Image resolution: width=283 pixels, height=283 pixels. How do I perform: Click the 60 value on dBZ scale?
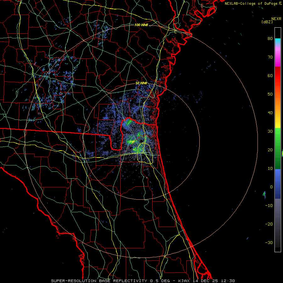tap(270, 76)
